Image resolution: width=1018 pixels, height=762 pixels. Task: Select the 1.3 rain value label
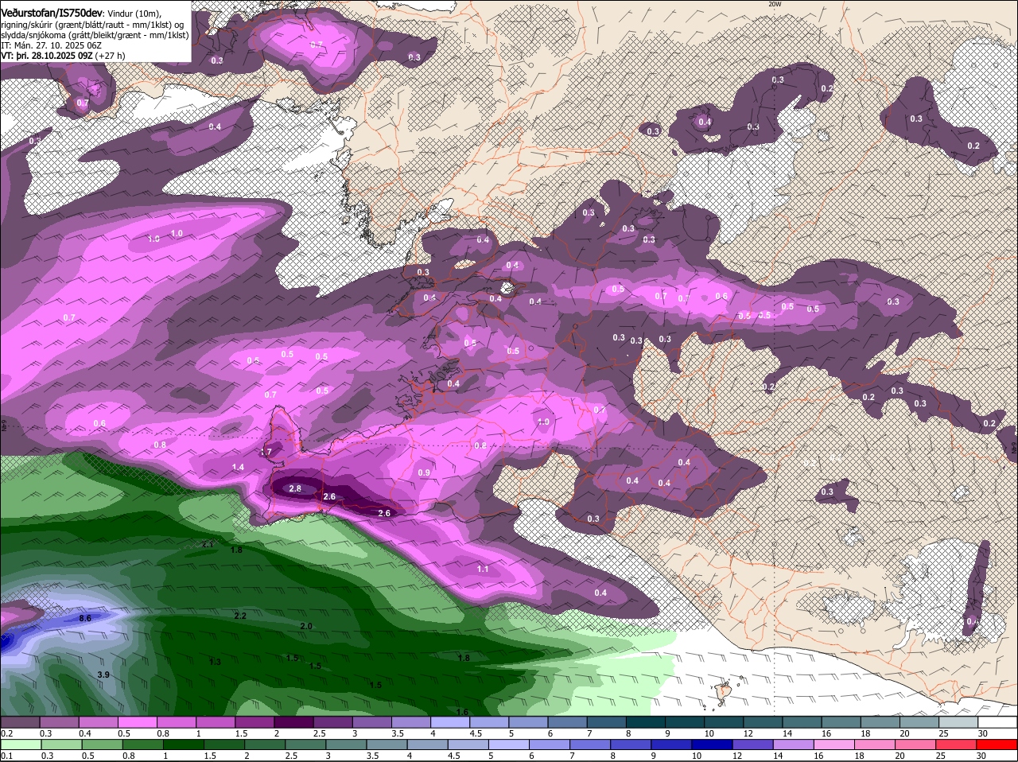point(215,662)
